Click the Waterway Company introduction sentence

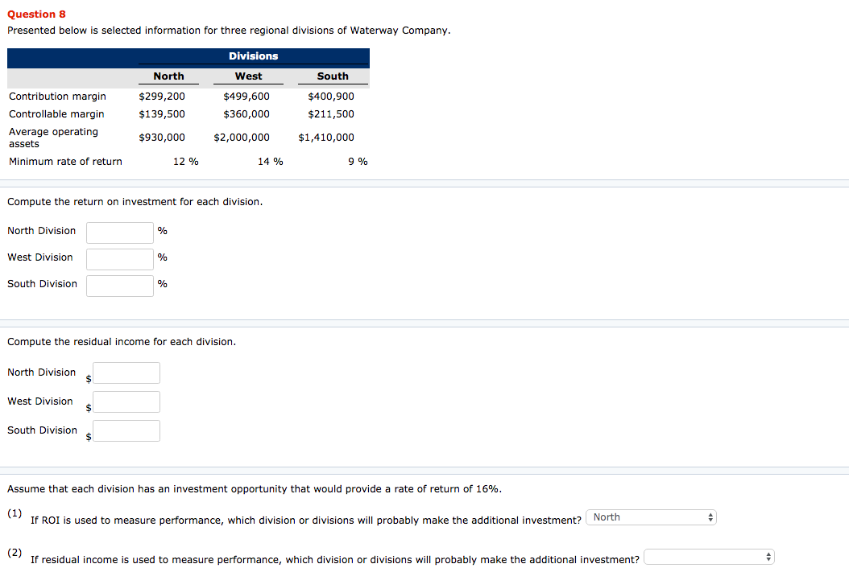coord(229,31)
